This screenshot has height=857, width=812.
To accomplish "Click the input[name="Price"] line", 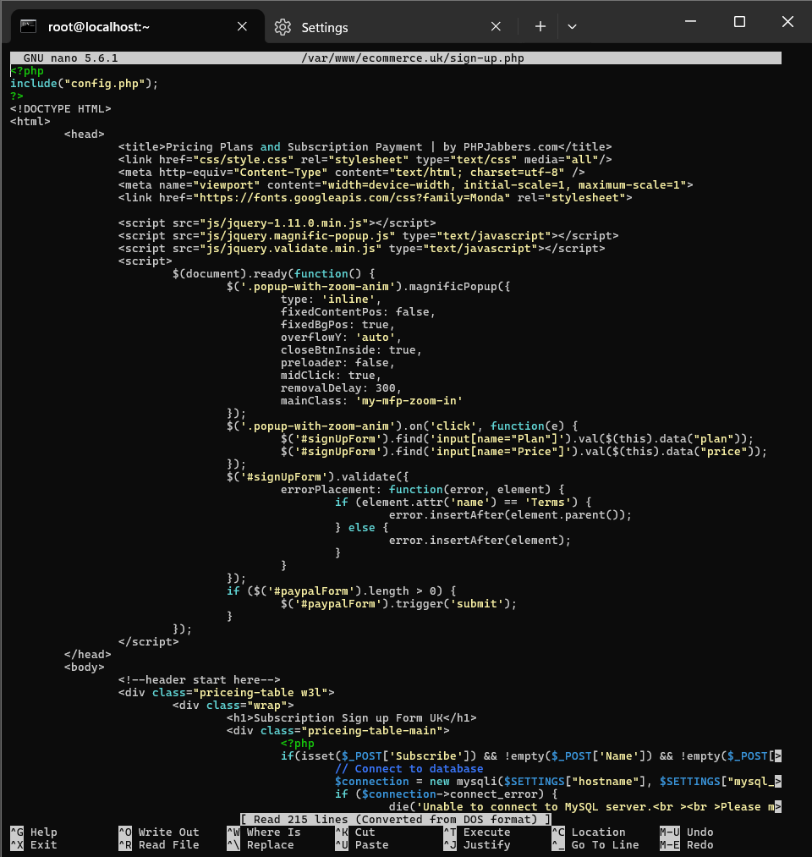I will coord(524,452).
